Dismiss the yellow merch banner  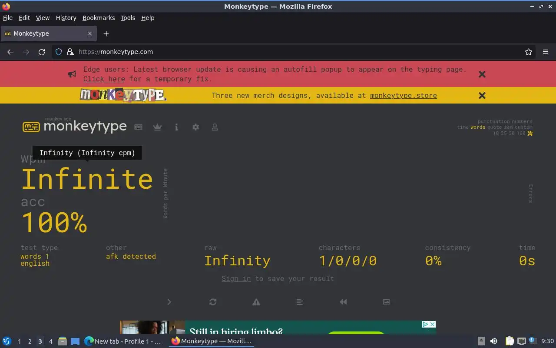pyautogui.click(x=482, y=95)
